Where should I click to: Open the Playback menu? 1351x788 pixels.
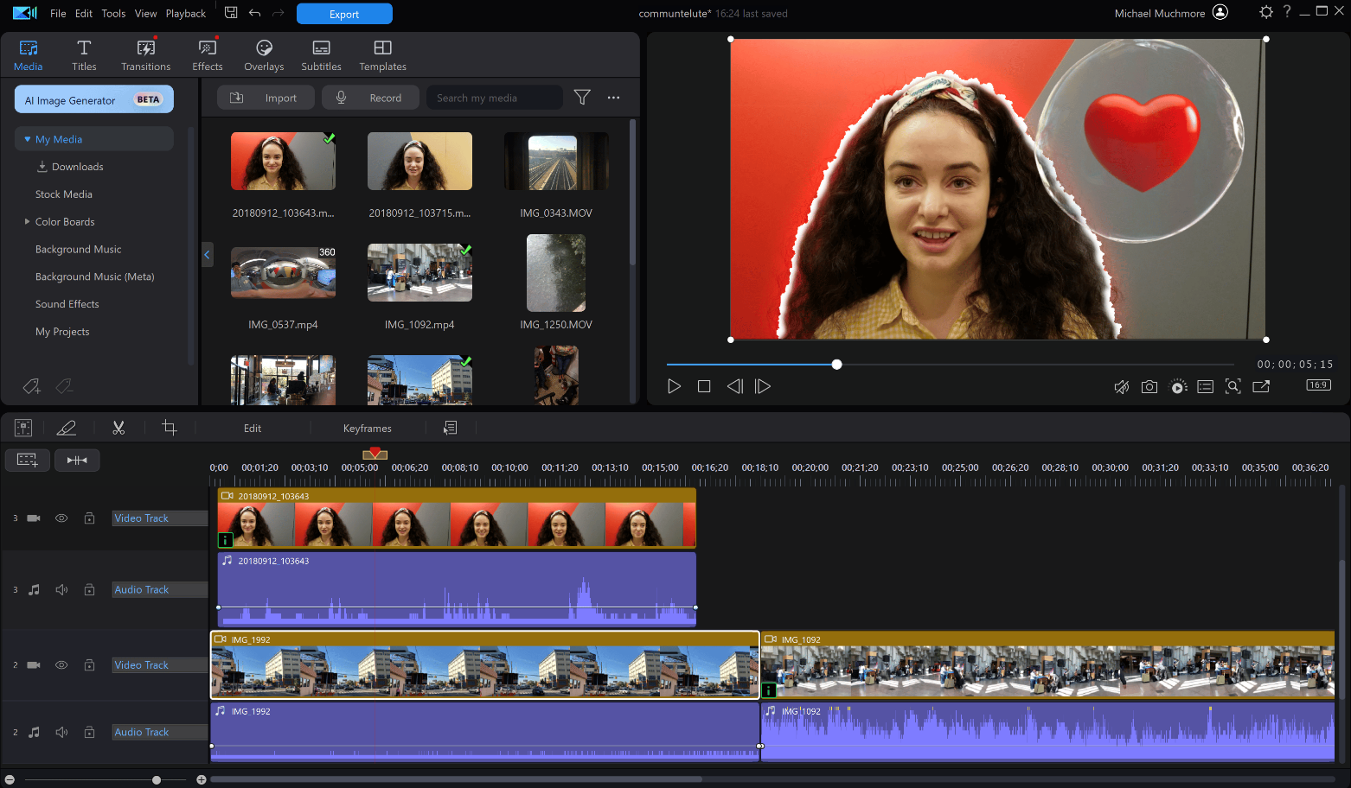[x=185, y=14]
